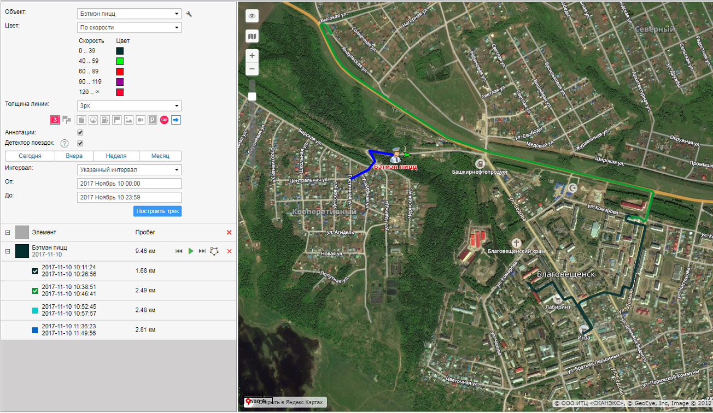This screenshot has height=413, width=713.
Task: Uncheck the Аннотации checkbox
Action: 80,132
